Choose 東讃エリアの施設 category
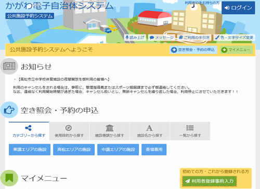Image resolution: width=260 pixels, height=189 pixels. point(30,150)
